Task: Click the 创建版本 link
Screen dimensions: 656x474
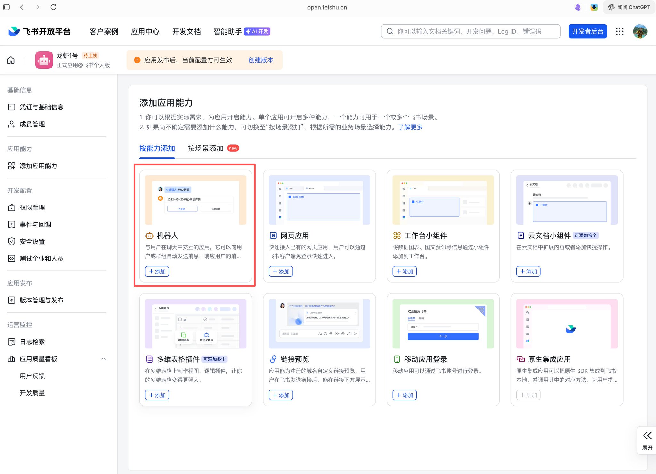Action: click(261, 60)
